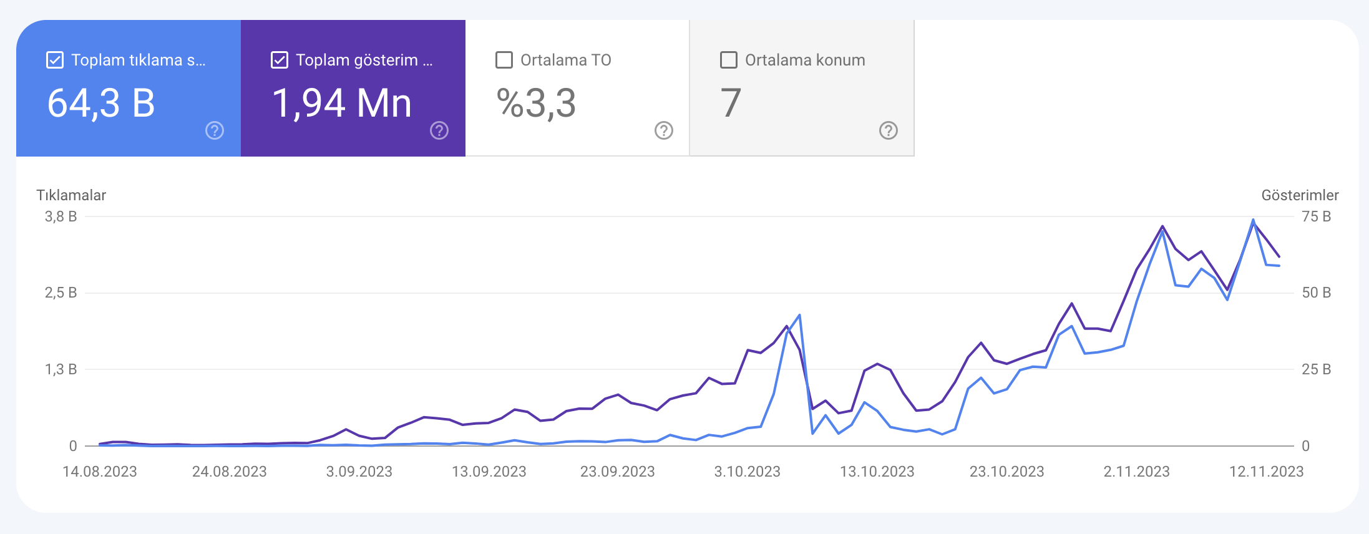Click the average position value 7
Image resolution: width=1369 pixels, height=534 pixels.
[731, 103]
